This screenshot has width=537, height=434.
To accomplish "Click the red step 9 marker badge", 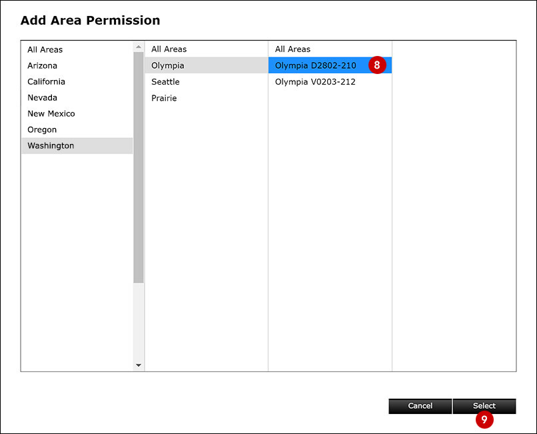I will (x=484, y=420).
